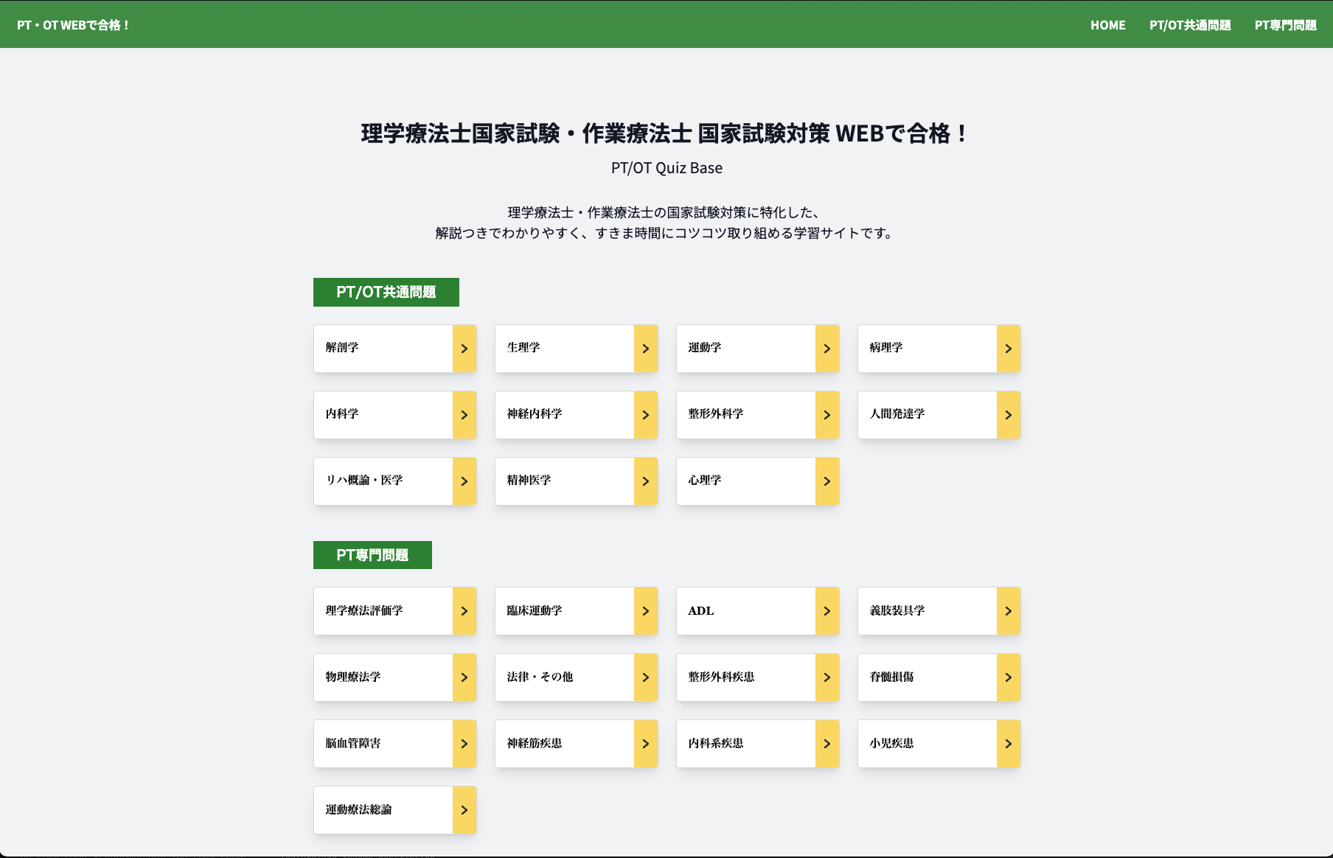Open the 心理学 quiz category
The width and height of the screenshot is (1333, 858).
(758, 481)
